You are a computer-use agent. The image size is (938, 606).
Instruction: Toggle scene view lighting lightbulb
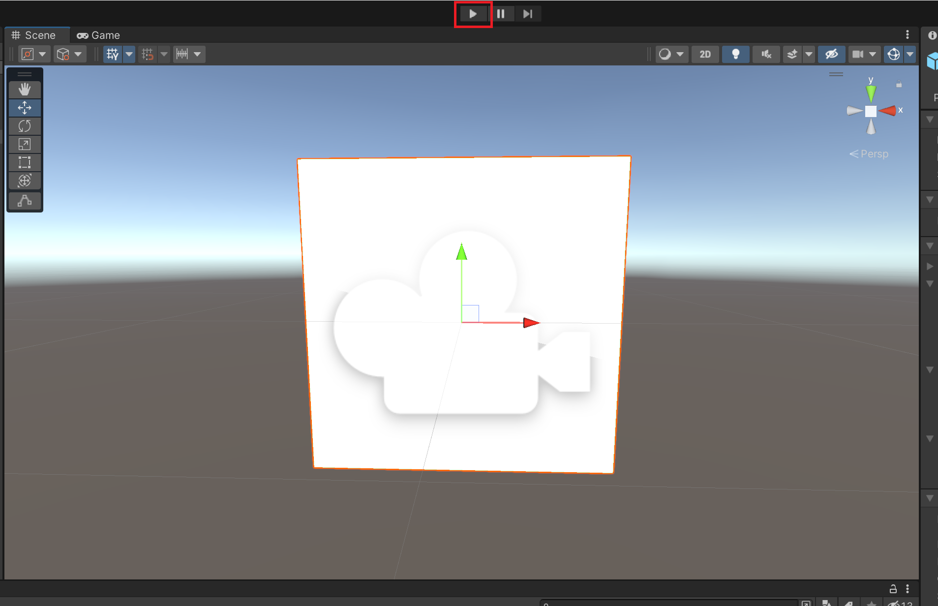click(735, 54)
